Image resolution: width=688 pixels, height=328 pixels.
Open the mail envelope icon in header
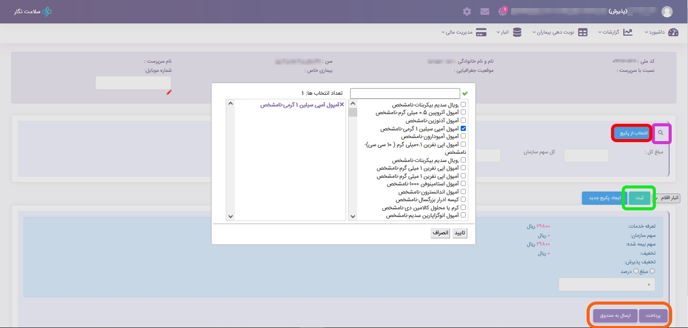[485, 11]
